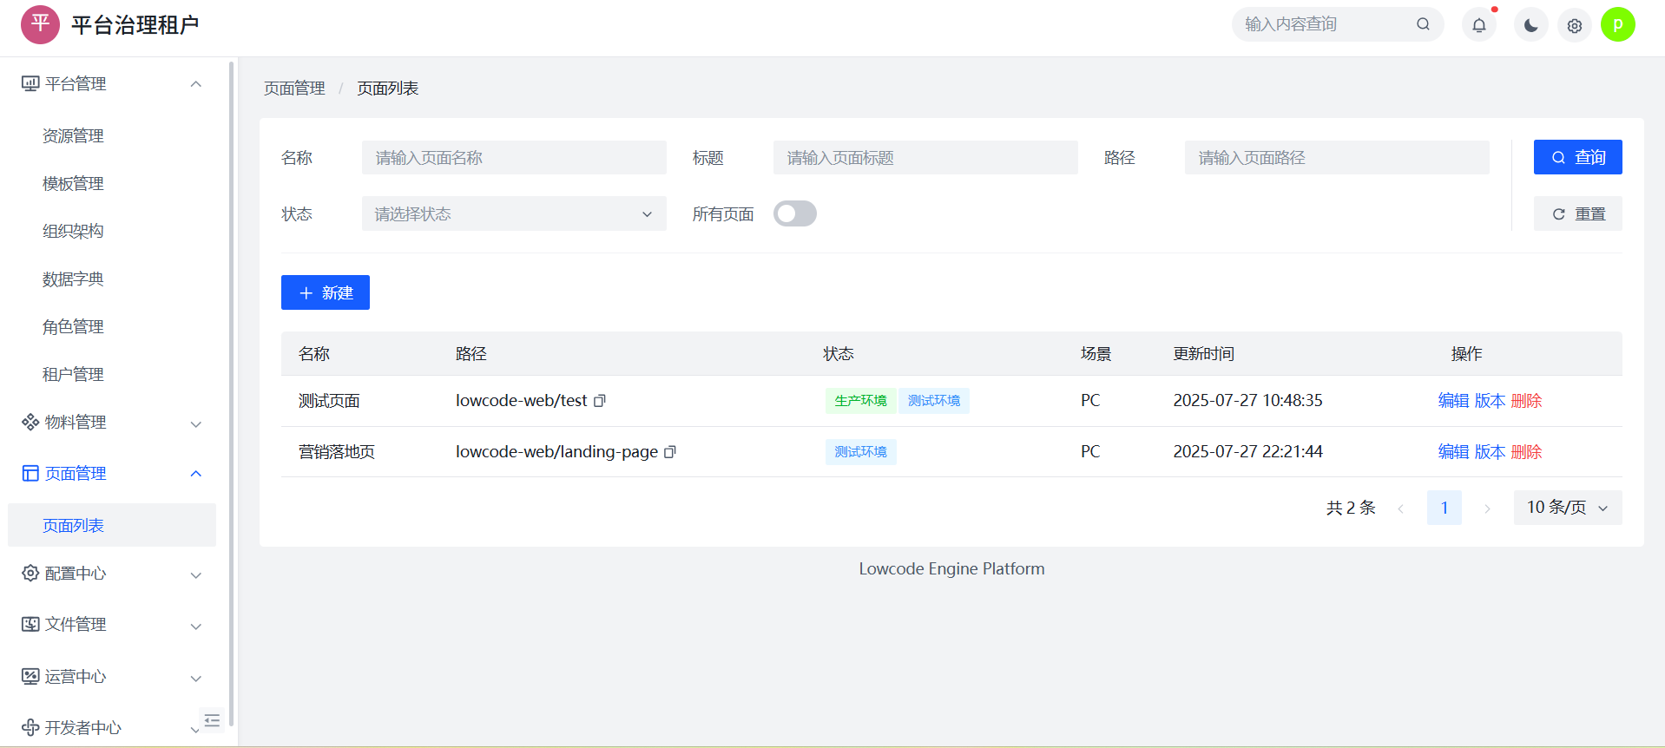Copy the lowcode-web/landing-page path icon
Screen dimensions: 1665x748
coord(669,452)
